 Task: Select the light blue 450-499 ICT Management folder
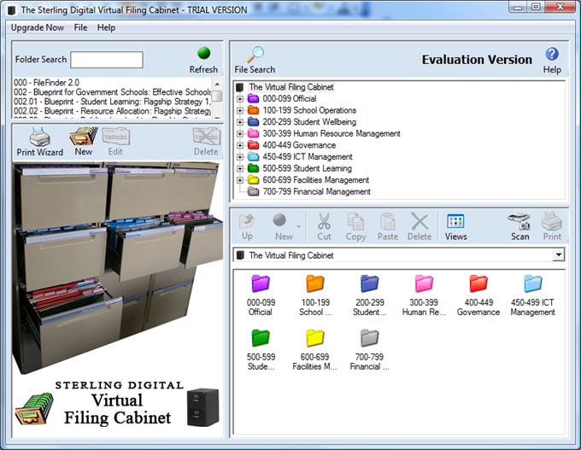[533, 283]
